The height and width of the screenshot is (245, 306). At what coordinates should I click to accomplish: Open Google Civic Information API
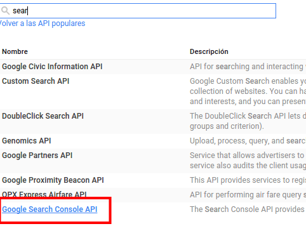(x=52, y=67)
